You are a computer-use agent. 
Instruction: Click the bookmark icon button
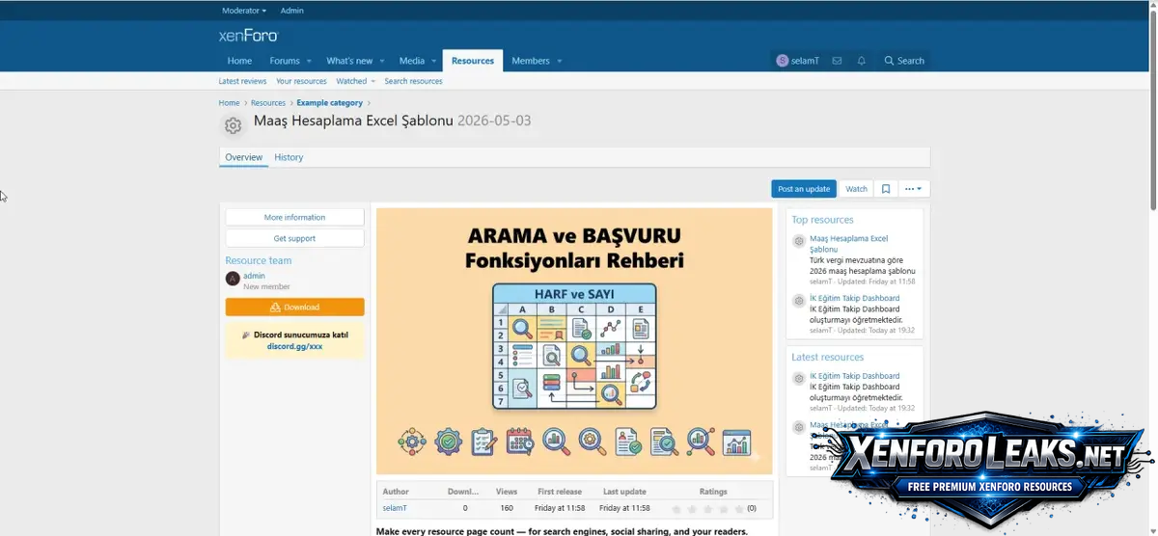(x=886, y=189)
